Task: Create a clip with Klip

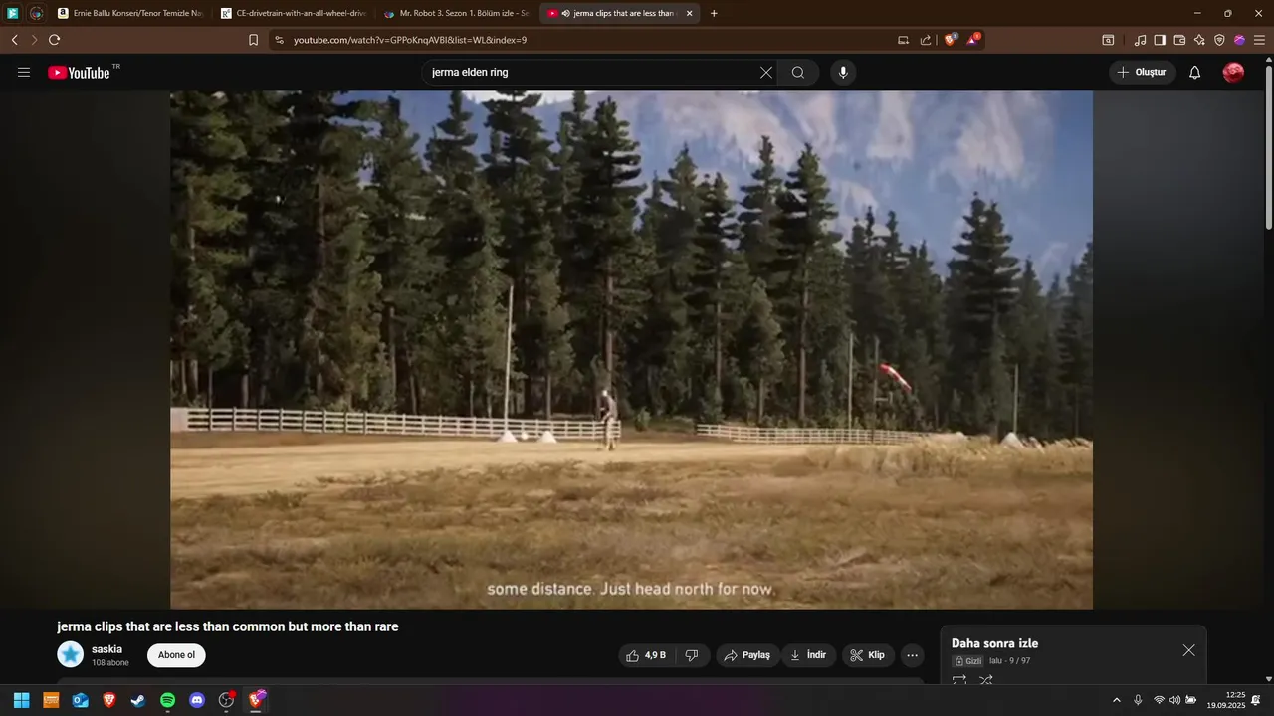Action: [867, 655]
